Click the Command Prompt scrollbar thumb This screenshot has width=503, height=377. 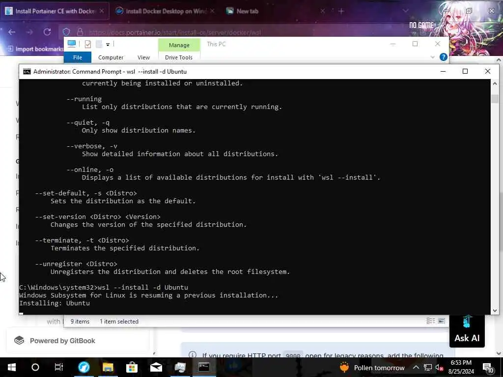(494, 99)
